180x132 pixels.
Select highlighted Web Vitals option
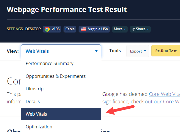tap(61, 114)
